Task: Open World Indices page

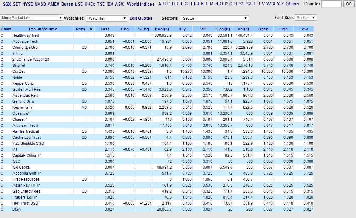Action: coord(141,4)
